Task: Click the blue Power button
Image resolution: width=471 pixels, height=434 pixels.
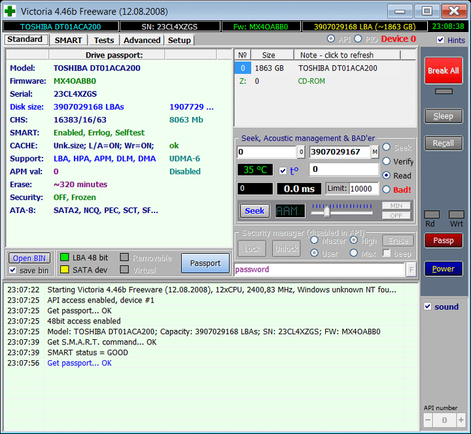Action: pos(444,269)
